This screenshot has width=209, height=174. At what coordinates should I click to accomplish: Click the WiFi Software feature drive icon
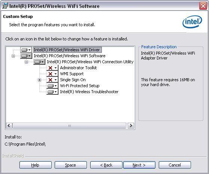(26, 56)
